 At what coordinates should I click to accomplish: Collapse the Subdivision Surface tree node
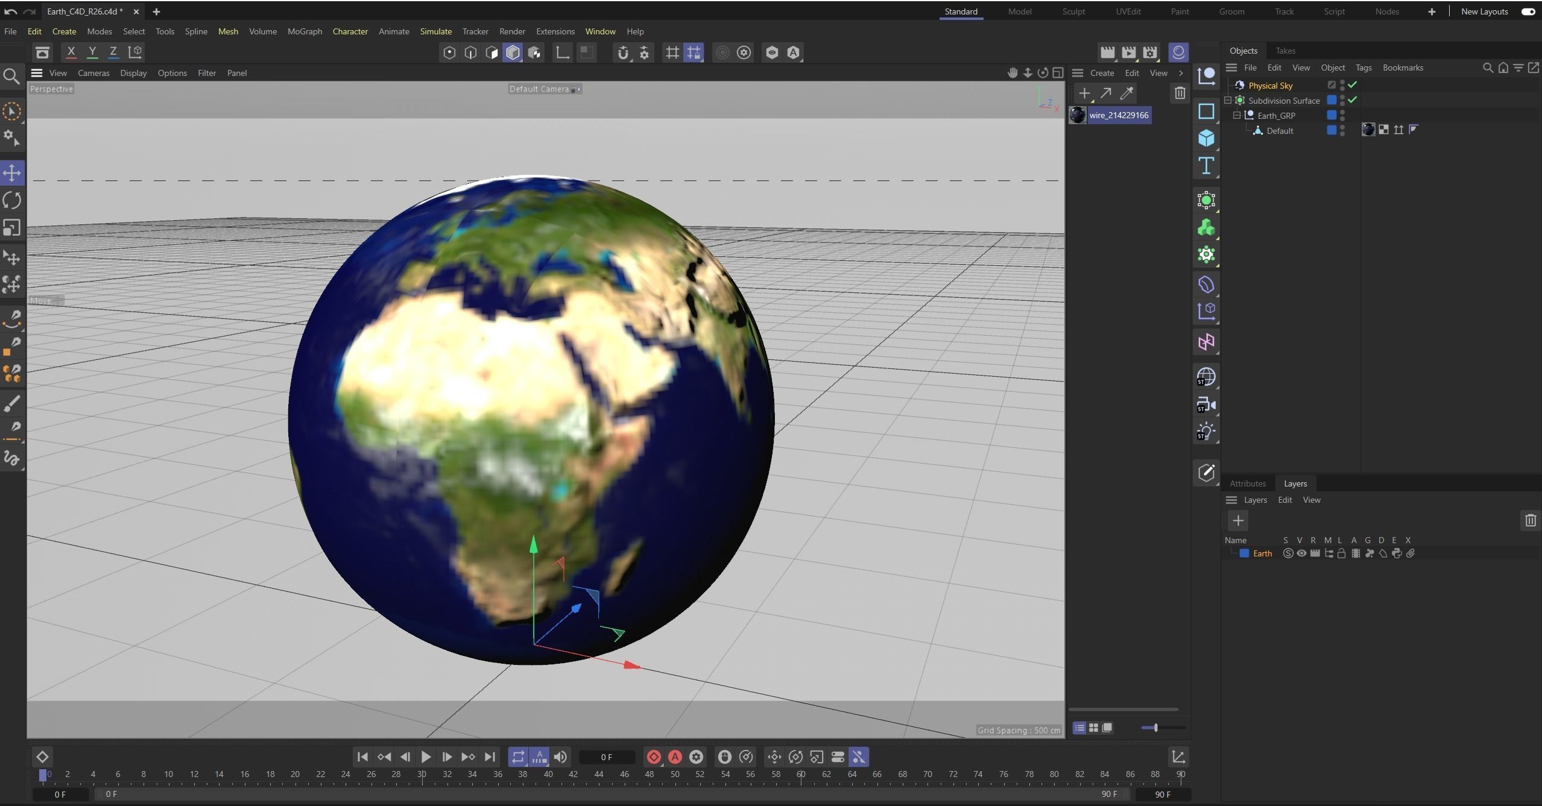tap(1228, 100)
